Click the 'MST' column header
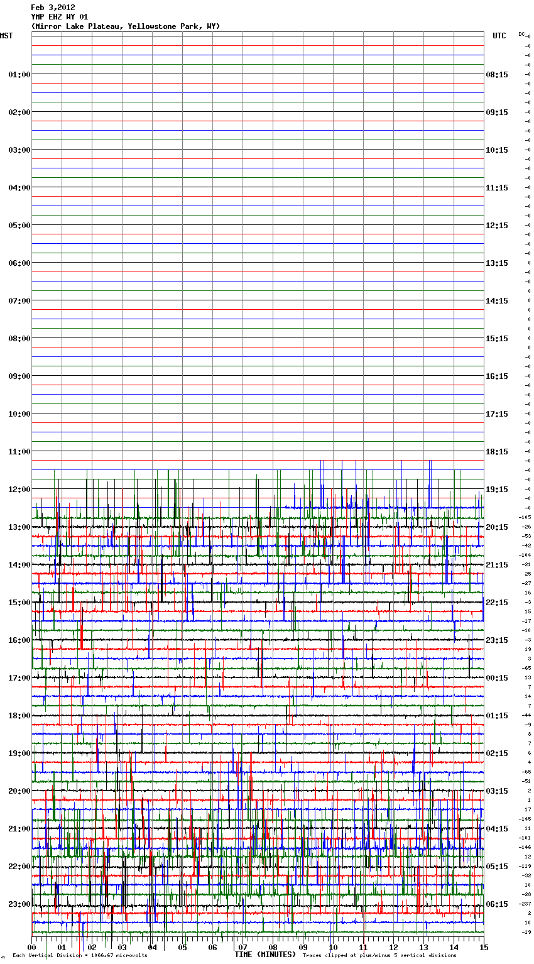Image resolution: width=534 pixels, height=964 pixels. [6, 36]
